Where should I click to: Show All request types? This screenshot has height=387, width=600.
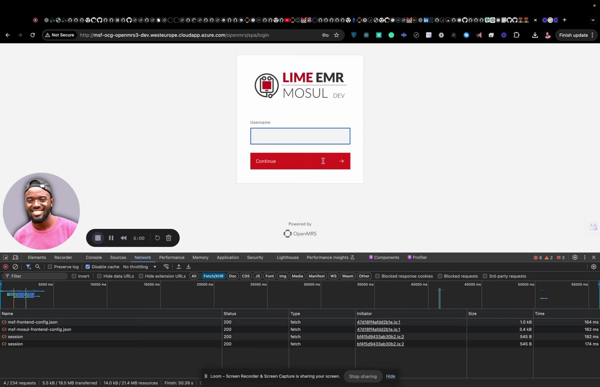click(x=194, y=276)
